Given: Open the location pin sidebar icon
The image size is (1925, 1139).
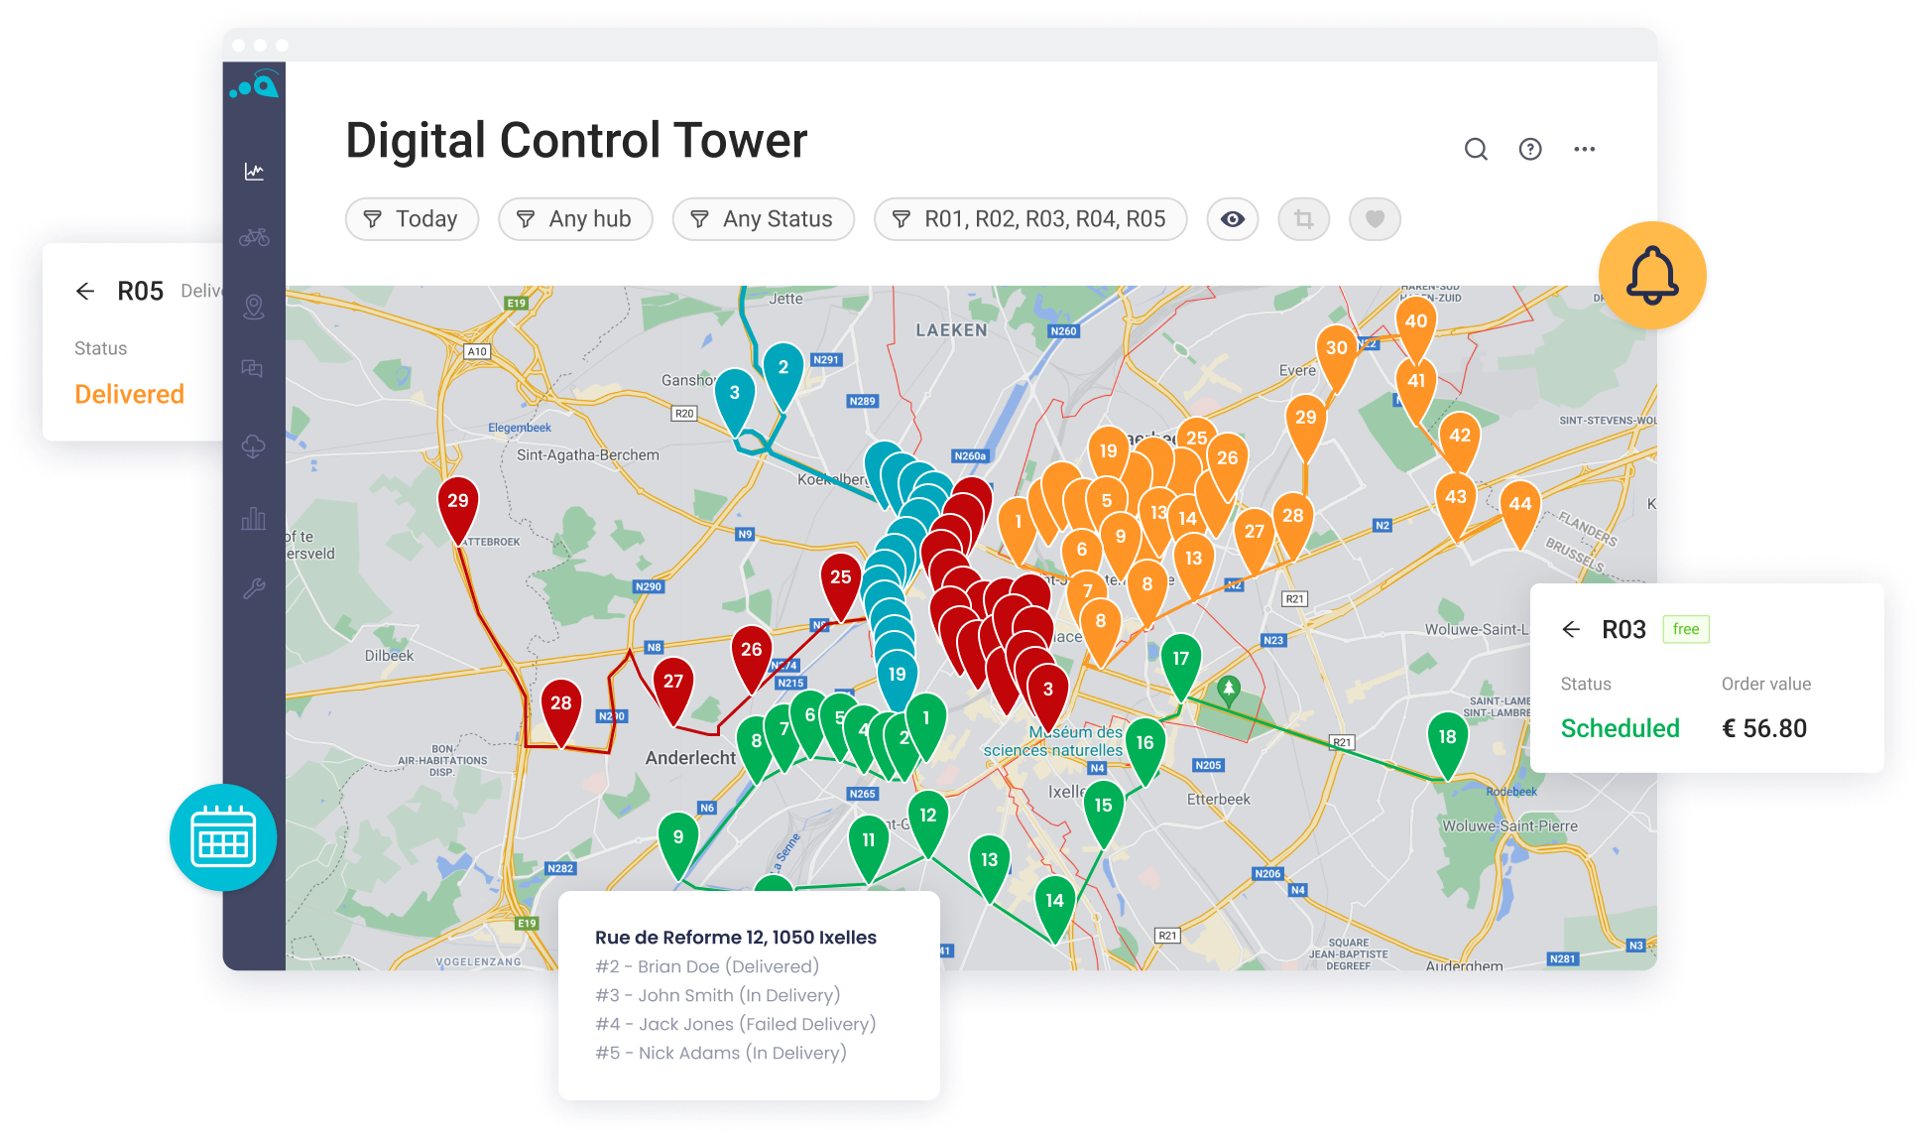Looking at the screenshot, I should (x=254, y=308).
